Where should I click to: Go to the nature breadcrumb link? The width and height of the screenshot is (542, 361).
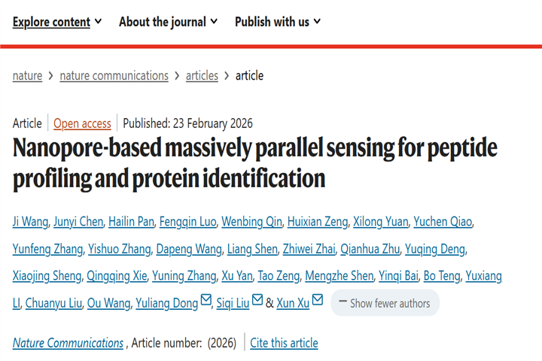pyautogui.click(x=27, y=75)
